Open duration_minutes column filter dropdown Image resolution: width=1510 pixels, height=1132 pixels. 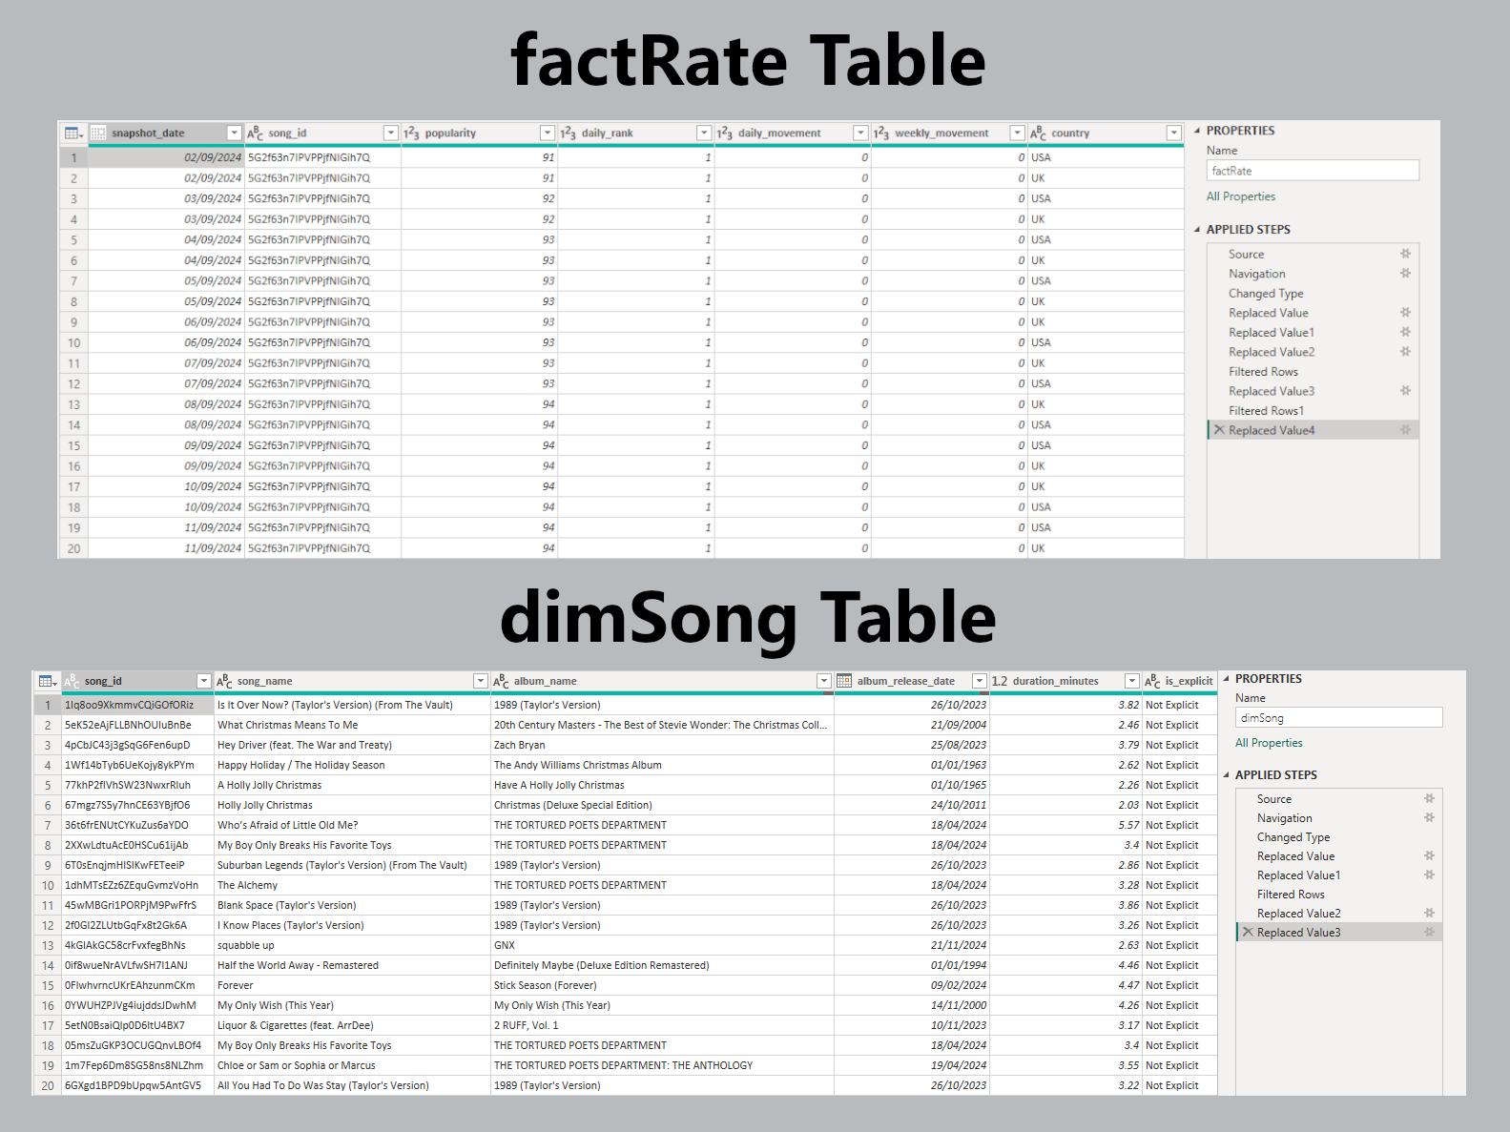(1131, 681)
